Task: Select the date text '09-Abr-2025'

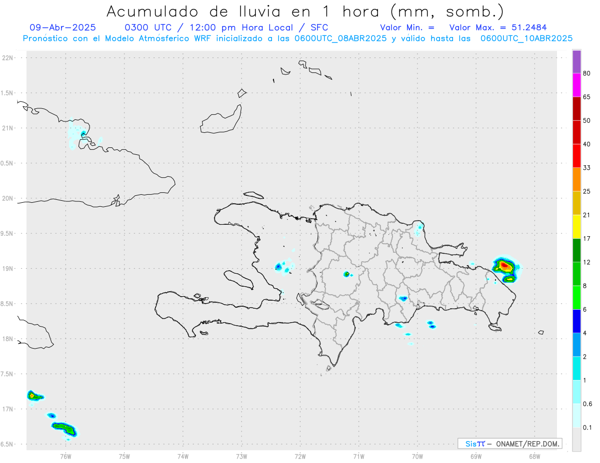Action: 62,27
